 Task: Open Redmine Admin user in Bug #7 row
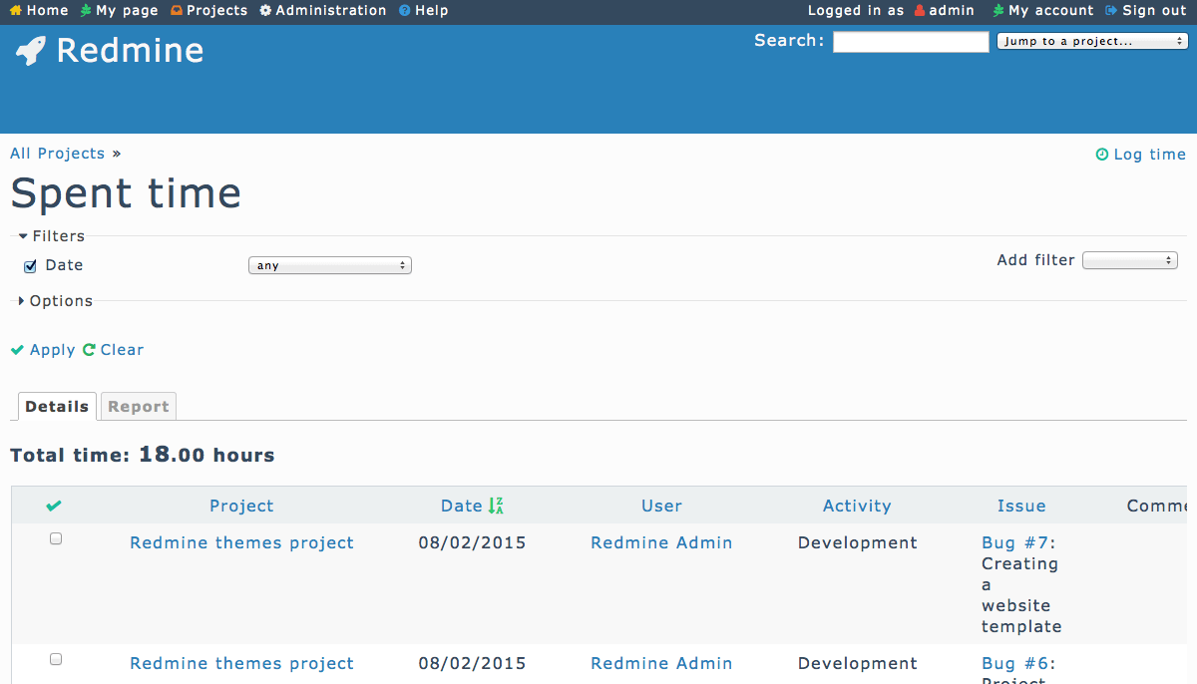[661, 543]
